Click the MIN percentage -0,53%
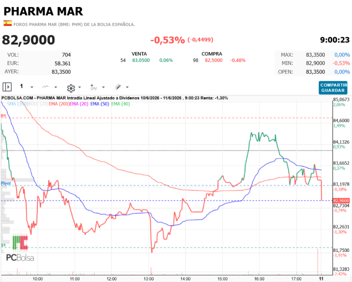This screenshot has height=282, width=352. [x=341, y=63]
